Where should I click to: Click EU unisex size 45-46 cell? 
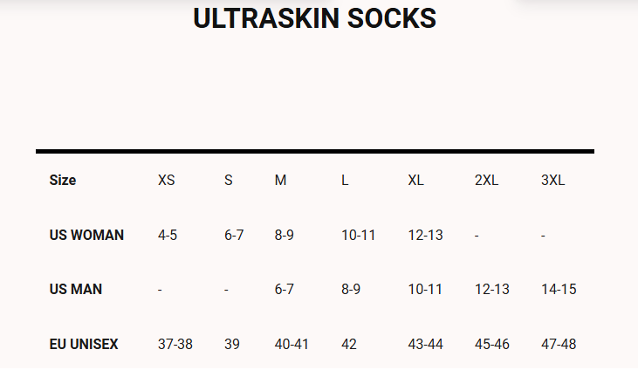[492, 344]
